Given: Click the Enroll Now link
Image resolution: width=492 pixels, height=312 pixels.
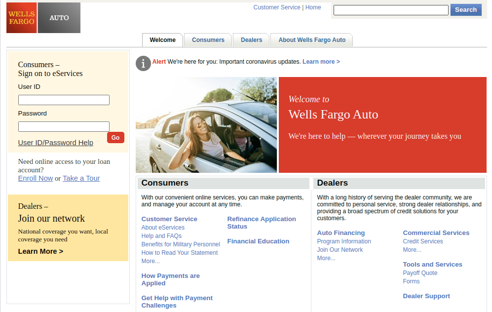Looking at the screenshot, I should (36, 178).
